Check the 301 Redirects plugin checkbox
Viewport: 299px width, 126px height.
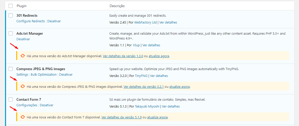pos(11,15)
